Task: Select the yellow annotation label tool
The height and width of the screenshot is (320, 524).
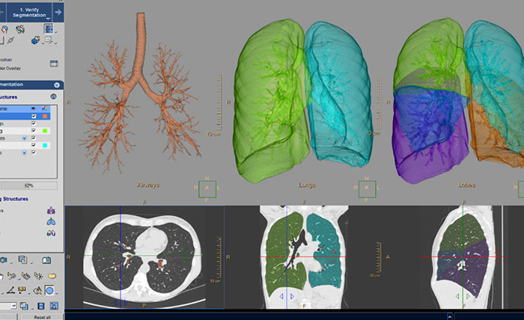Action: 22,289
